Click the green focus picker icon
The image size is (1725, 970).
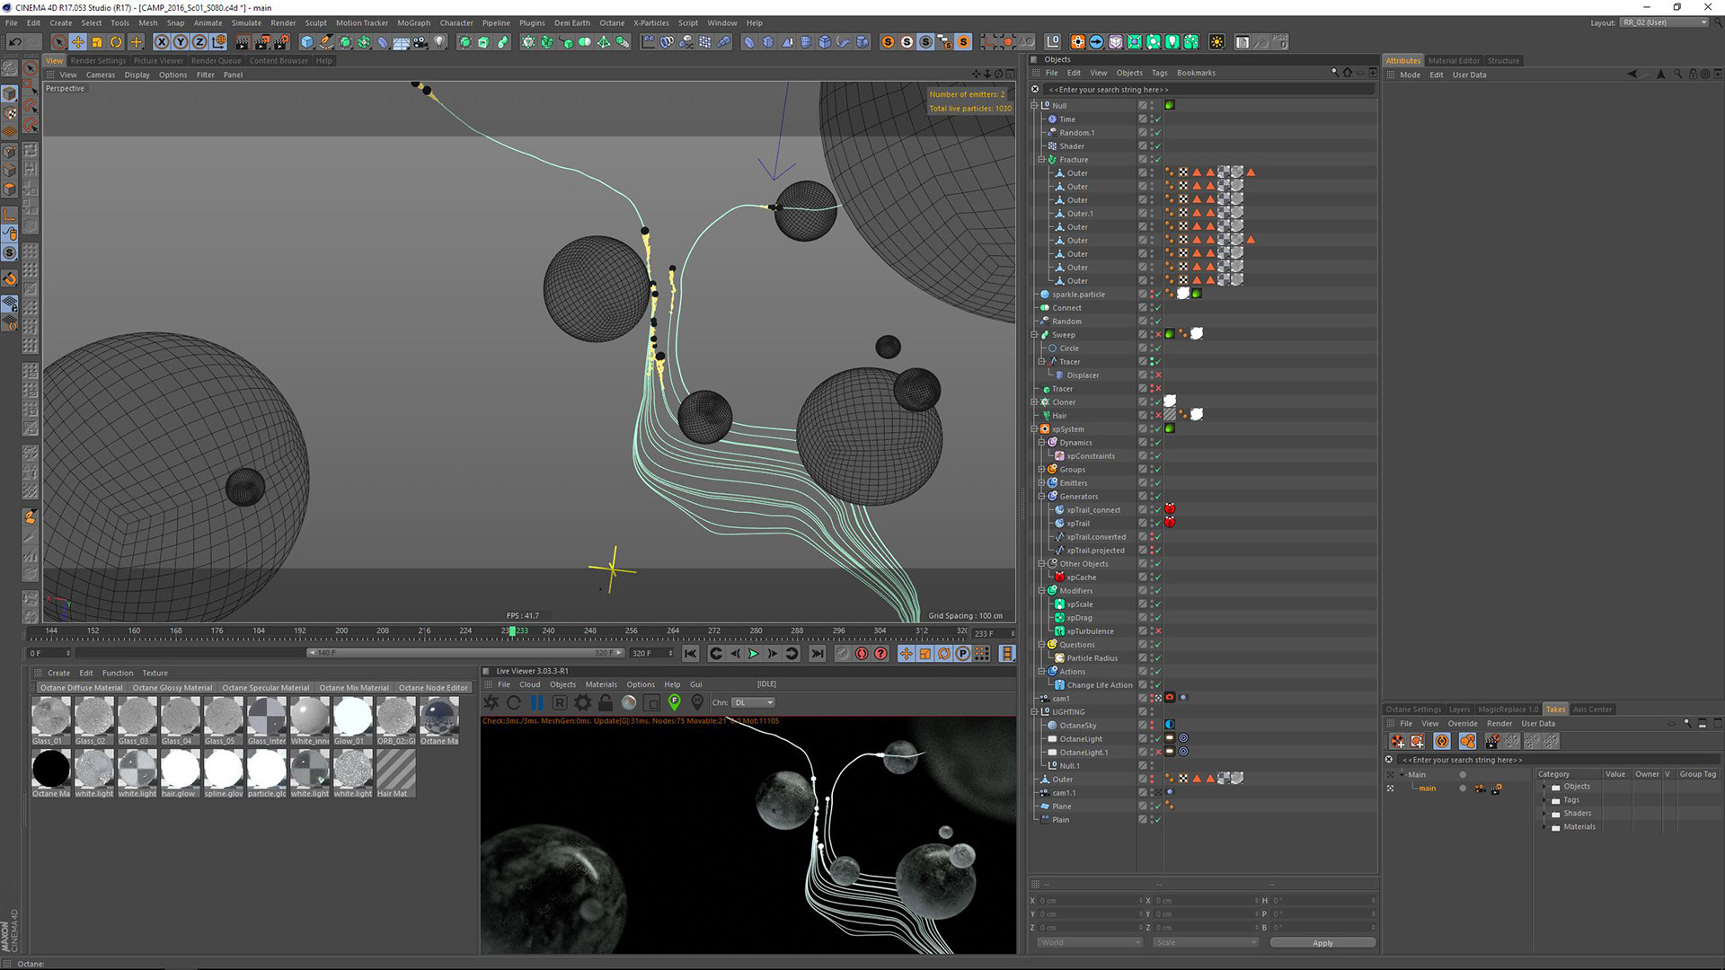674,702
